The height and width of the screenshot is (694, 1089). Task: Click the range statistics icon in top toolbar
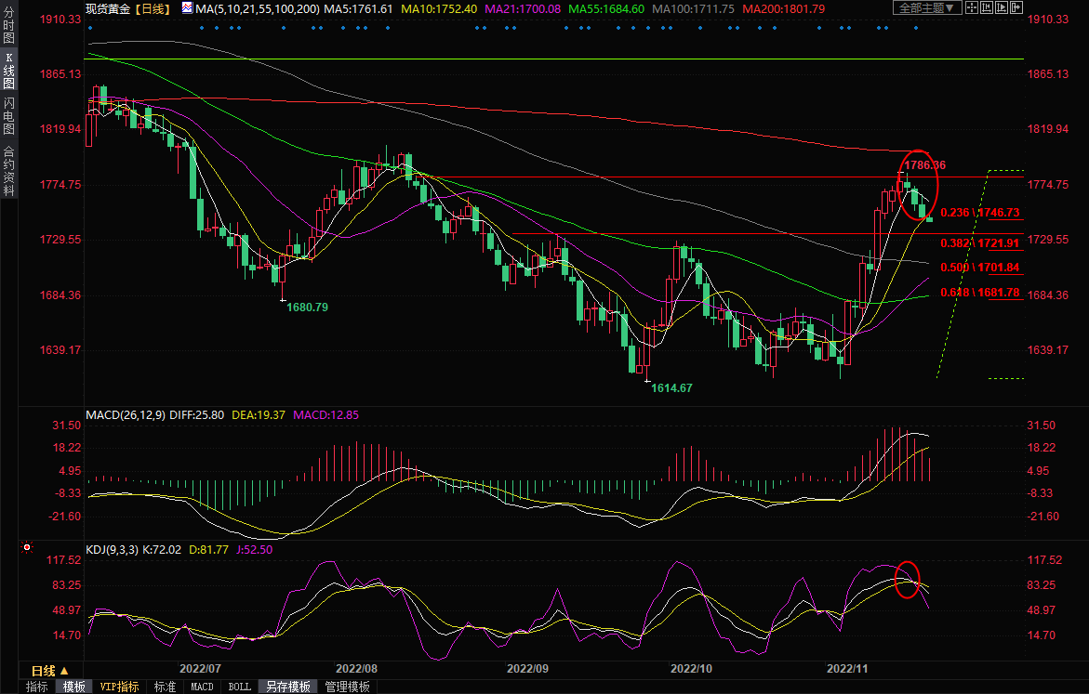987,7
